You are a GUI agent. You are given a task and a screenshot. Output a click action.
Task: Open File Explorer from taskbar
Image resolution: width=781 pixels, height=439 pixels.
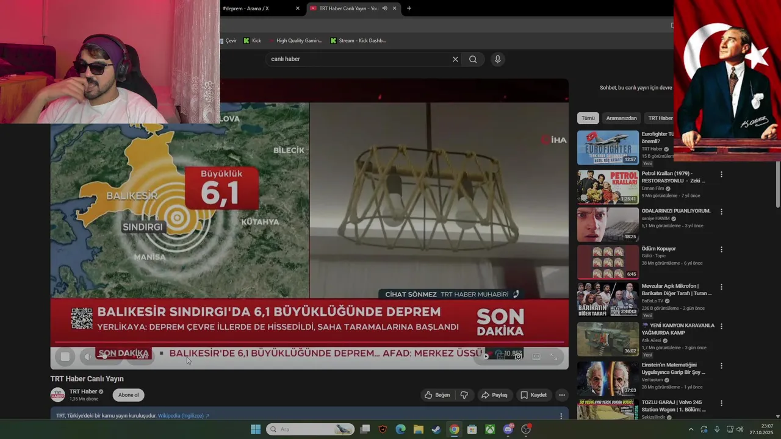click(418, 429)
